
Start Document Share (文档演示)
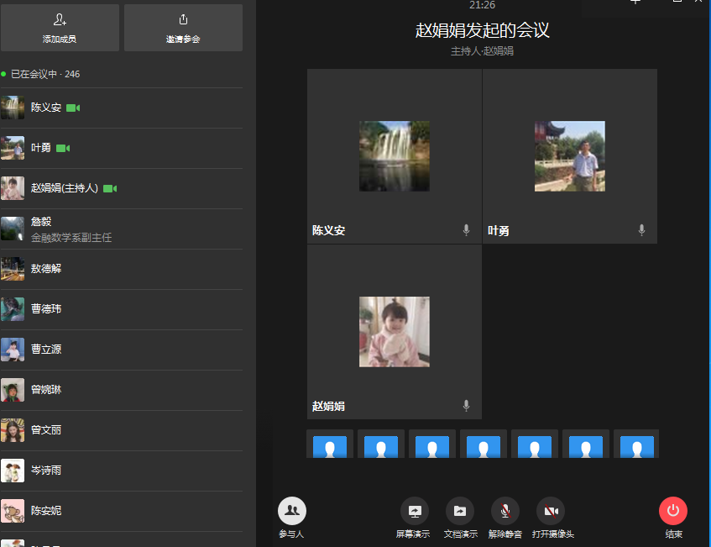pyautogui.click(x=460, y=511)
